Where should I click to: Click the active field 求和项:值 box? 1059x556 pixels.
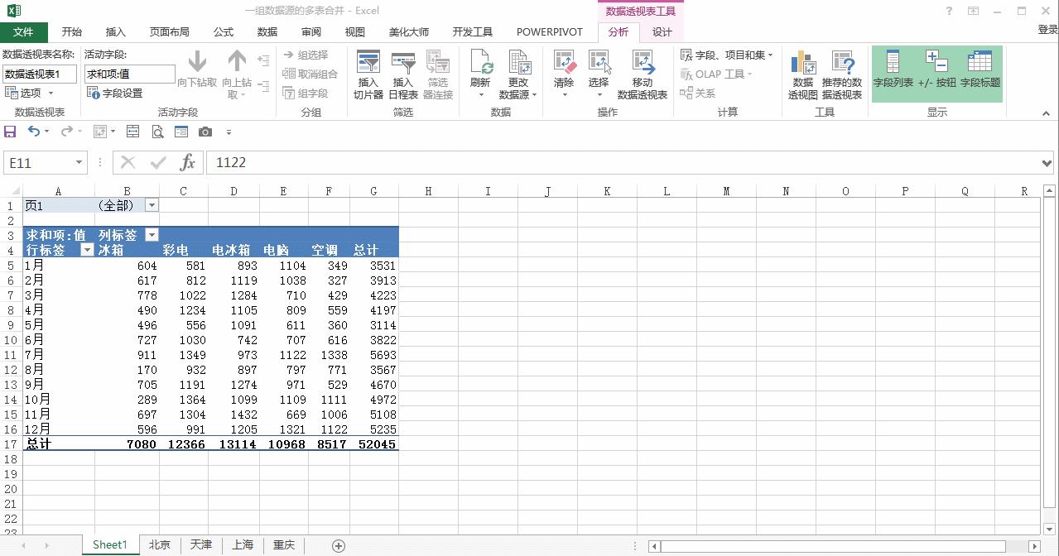pyautogui.click(x=130, y=74)
